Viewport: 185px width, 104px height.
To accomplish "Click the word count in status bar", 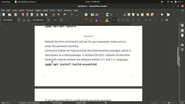I will point(29,103).
